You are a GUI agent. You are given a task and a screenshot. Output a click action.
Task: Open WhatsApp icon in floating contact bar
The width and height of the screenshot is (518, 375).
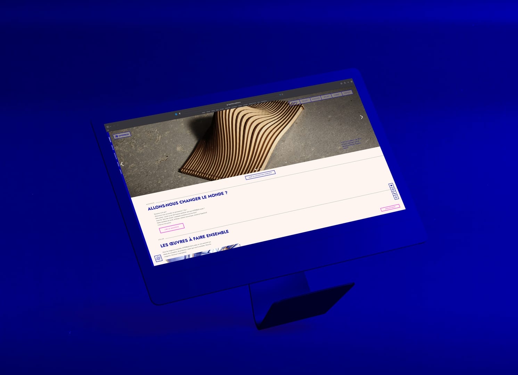(x=396, y=198)
